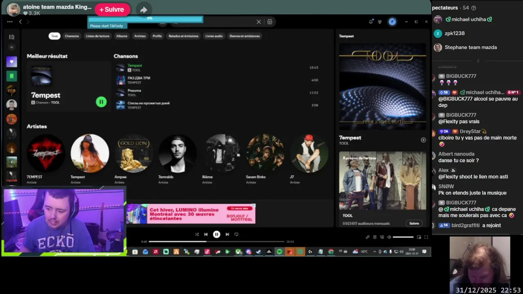Share the live stream with arrow icon
This screenshot has height=294, width=523.
pos(143,10)
